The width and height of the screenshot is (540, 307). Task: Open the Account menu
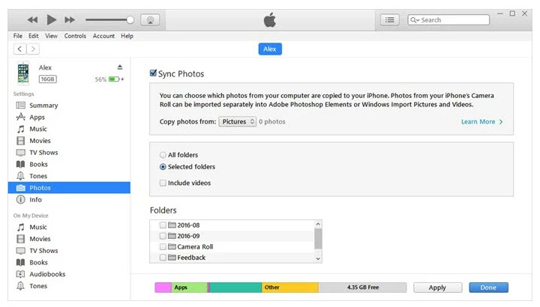pos(103,36)
